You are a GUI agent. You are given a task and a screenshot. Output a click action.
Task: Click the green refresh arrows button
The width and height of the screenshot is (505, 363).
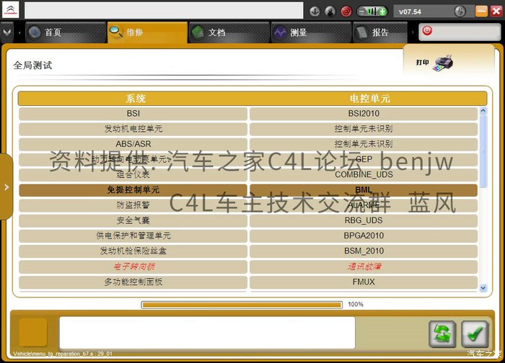(x=442, y=333)
